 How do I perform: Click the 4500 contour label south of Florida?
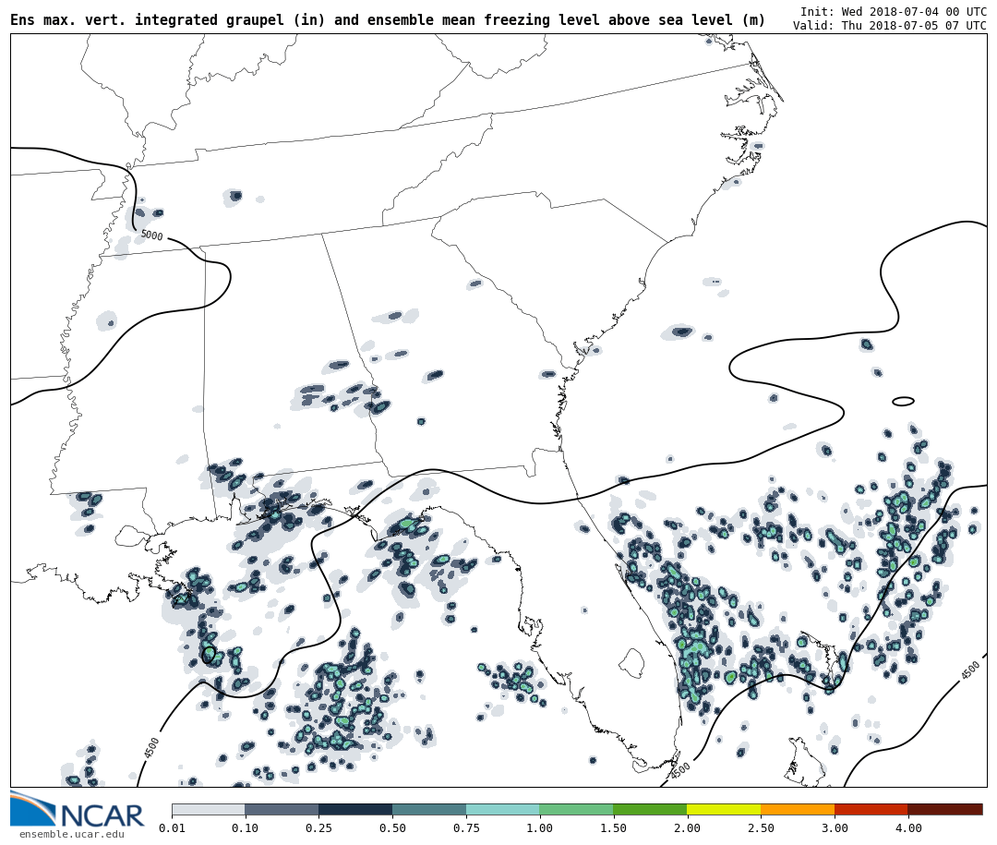pos(680,770)
